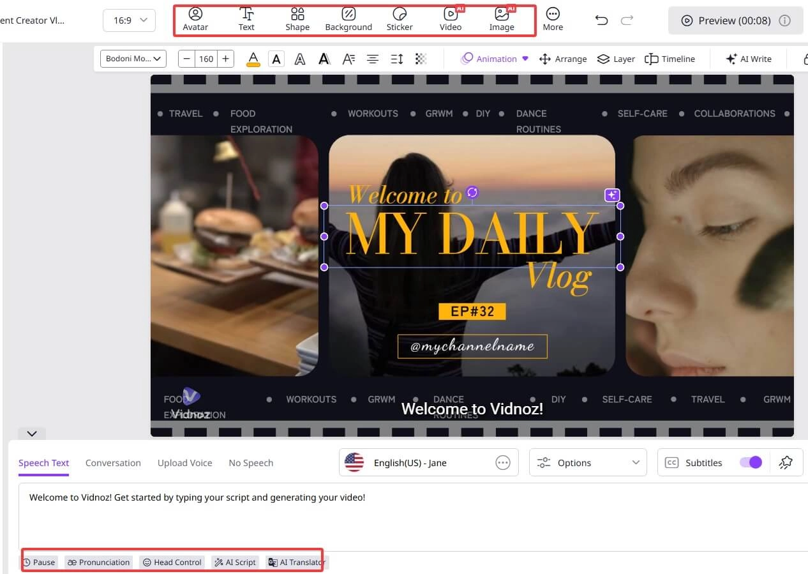
Task: Click the undo arrow
Action: coord(601,20)
